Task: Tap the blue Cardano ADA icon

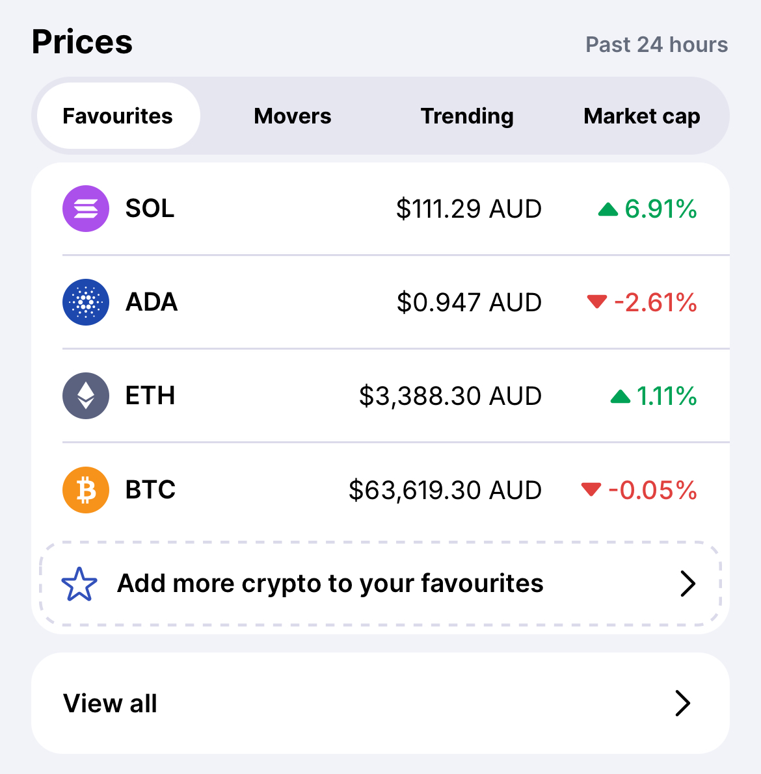Action: tap(85, 302)
